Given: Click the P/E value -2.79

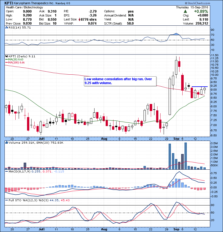Looking at the screenshot, I should (x=93, y=11).
